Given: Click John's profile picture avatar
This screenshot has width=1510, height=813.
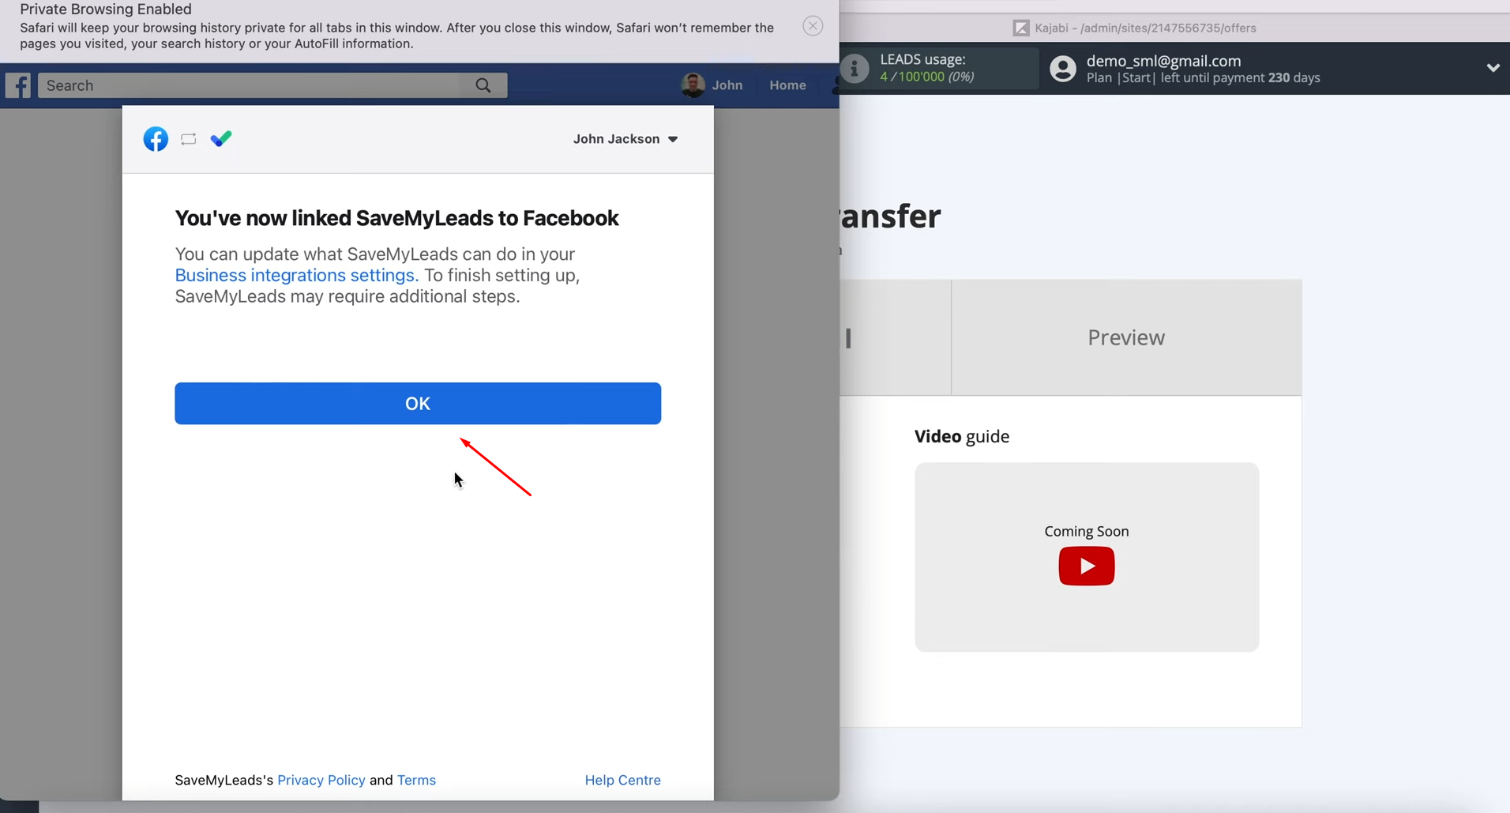Looking at the screenshot, I should pyautogui.click(x=693, y=85).
